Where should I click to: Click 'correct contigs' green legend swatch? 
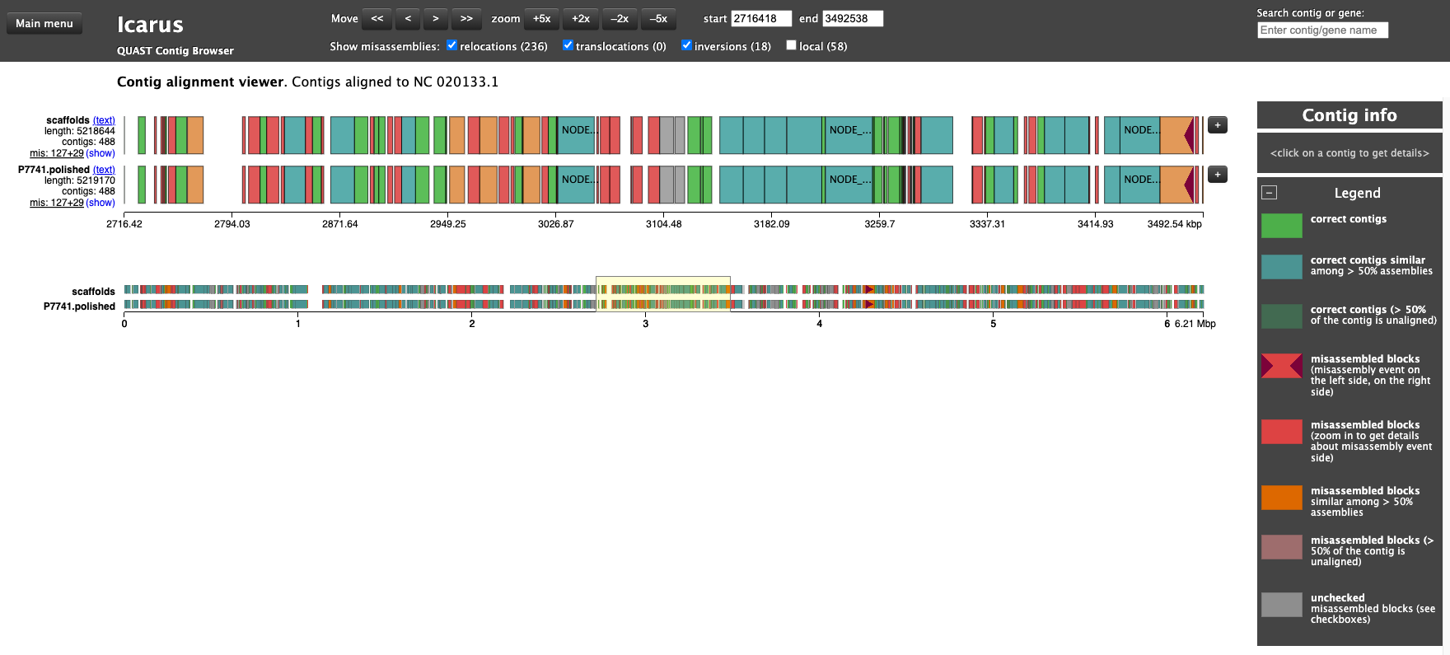[1282, 226]
